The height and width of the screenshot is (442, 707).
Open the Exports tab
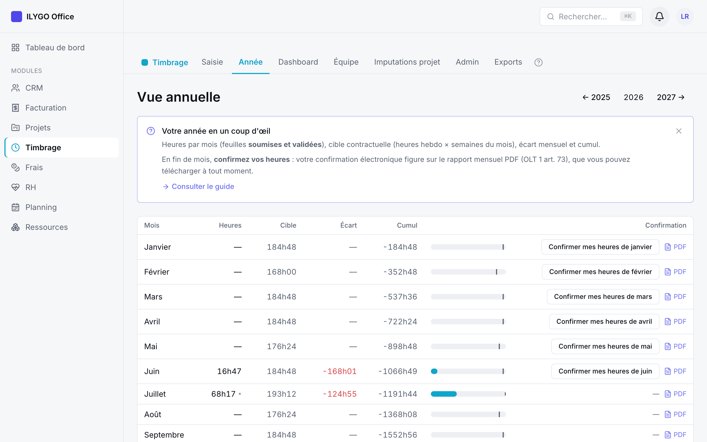pos(508,62)
